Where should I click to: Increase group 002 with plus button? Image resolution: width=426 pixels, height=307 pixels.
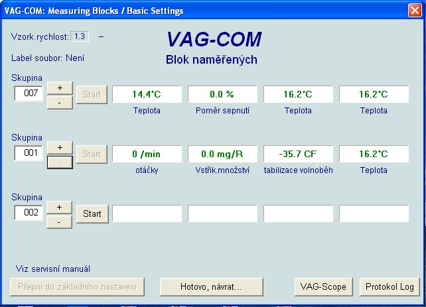60,208
